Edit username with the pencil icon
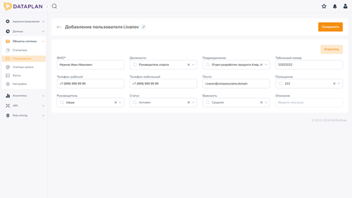This screenshot has height=198, width=352. pos(144,27)
